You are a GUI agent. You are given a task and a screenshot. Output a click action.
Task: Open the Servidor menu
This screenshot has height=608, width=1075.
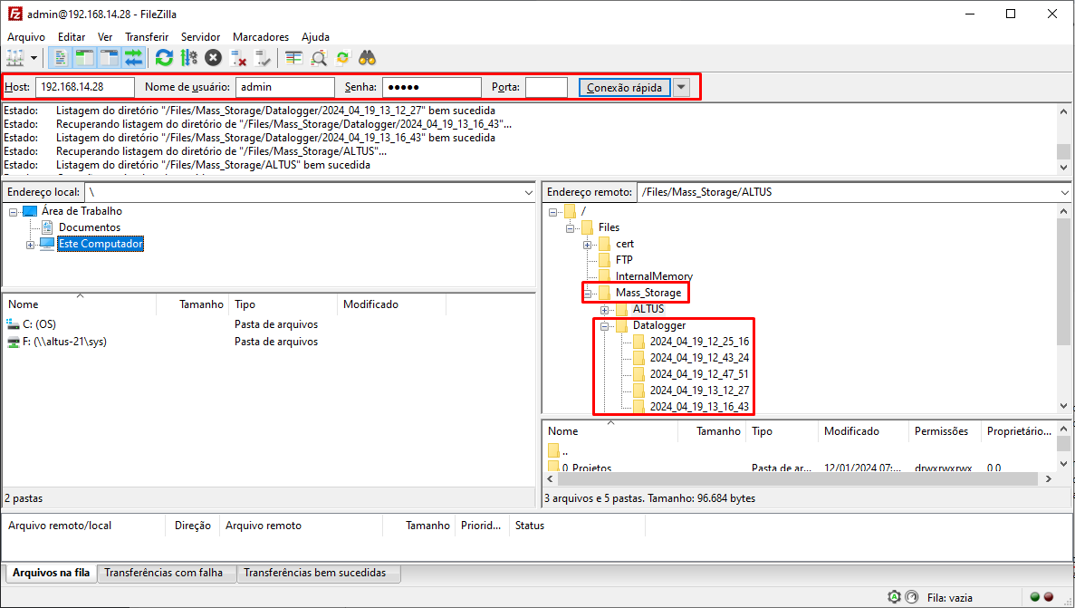click(200, 37)
